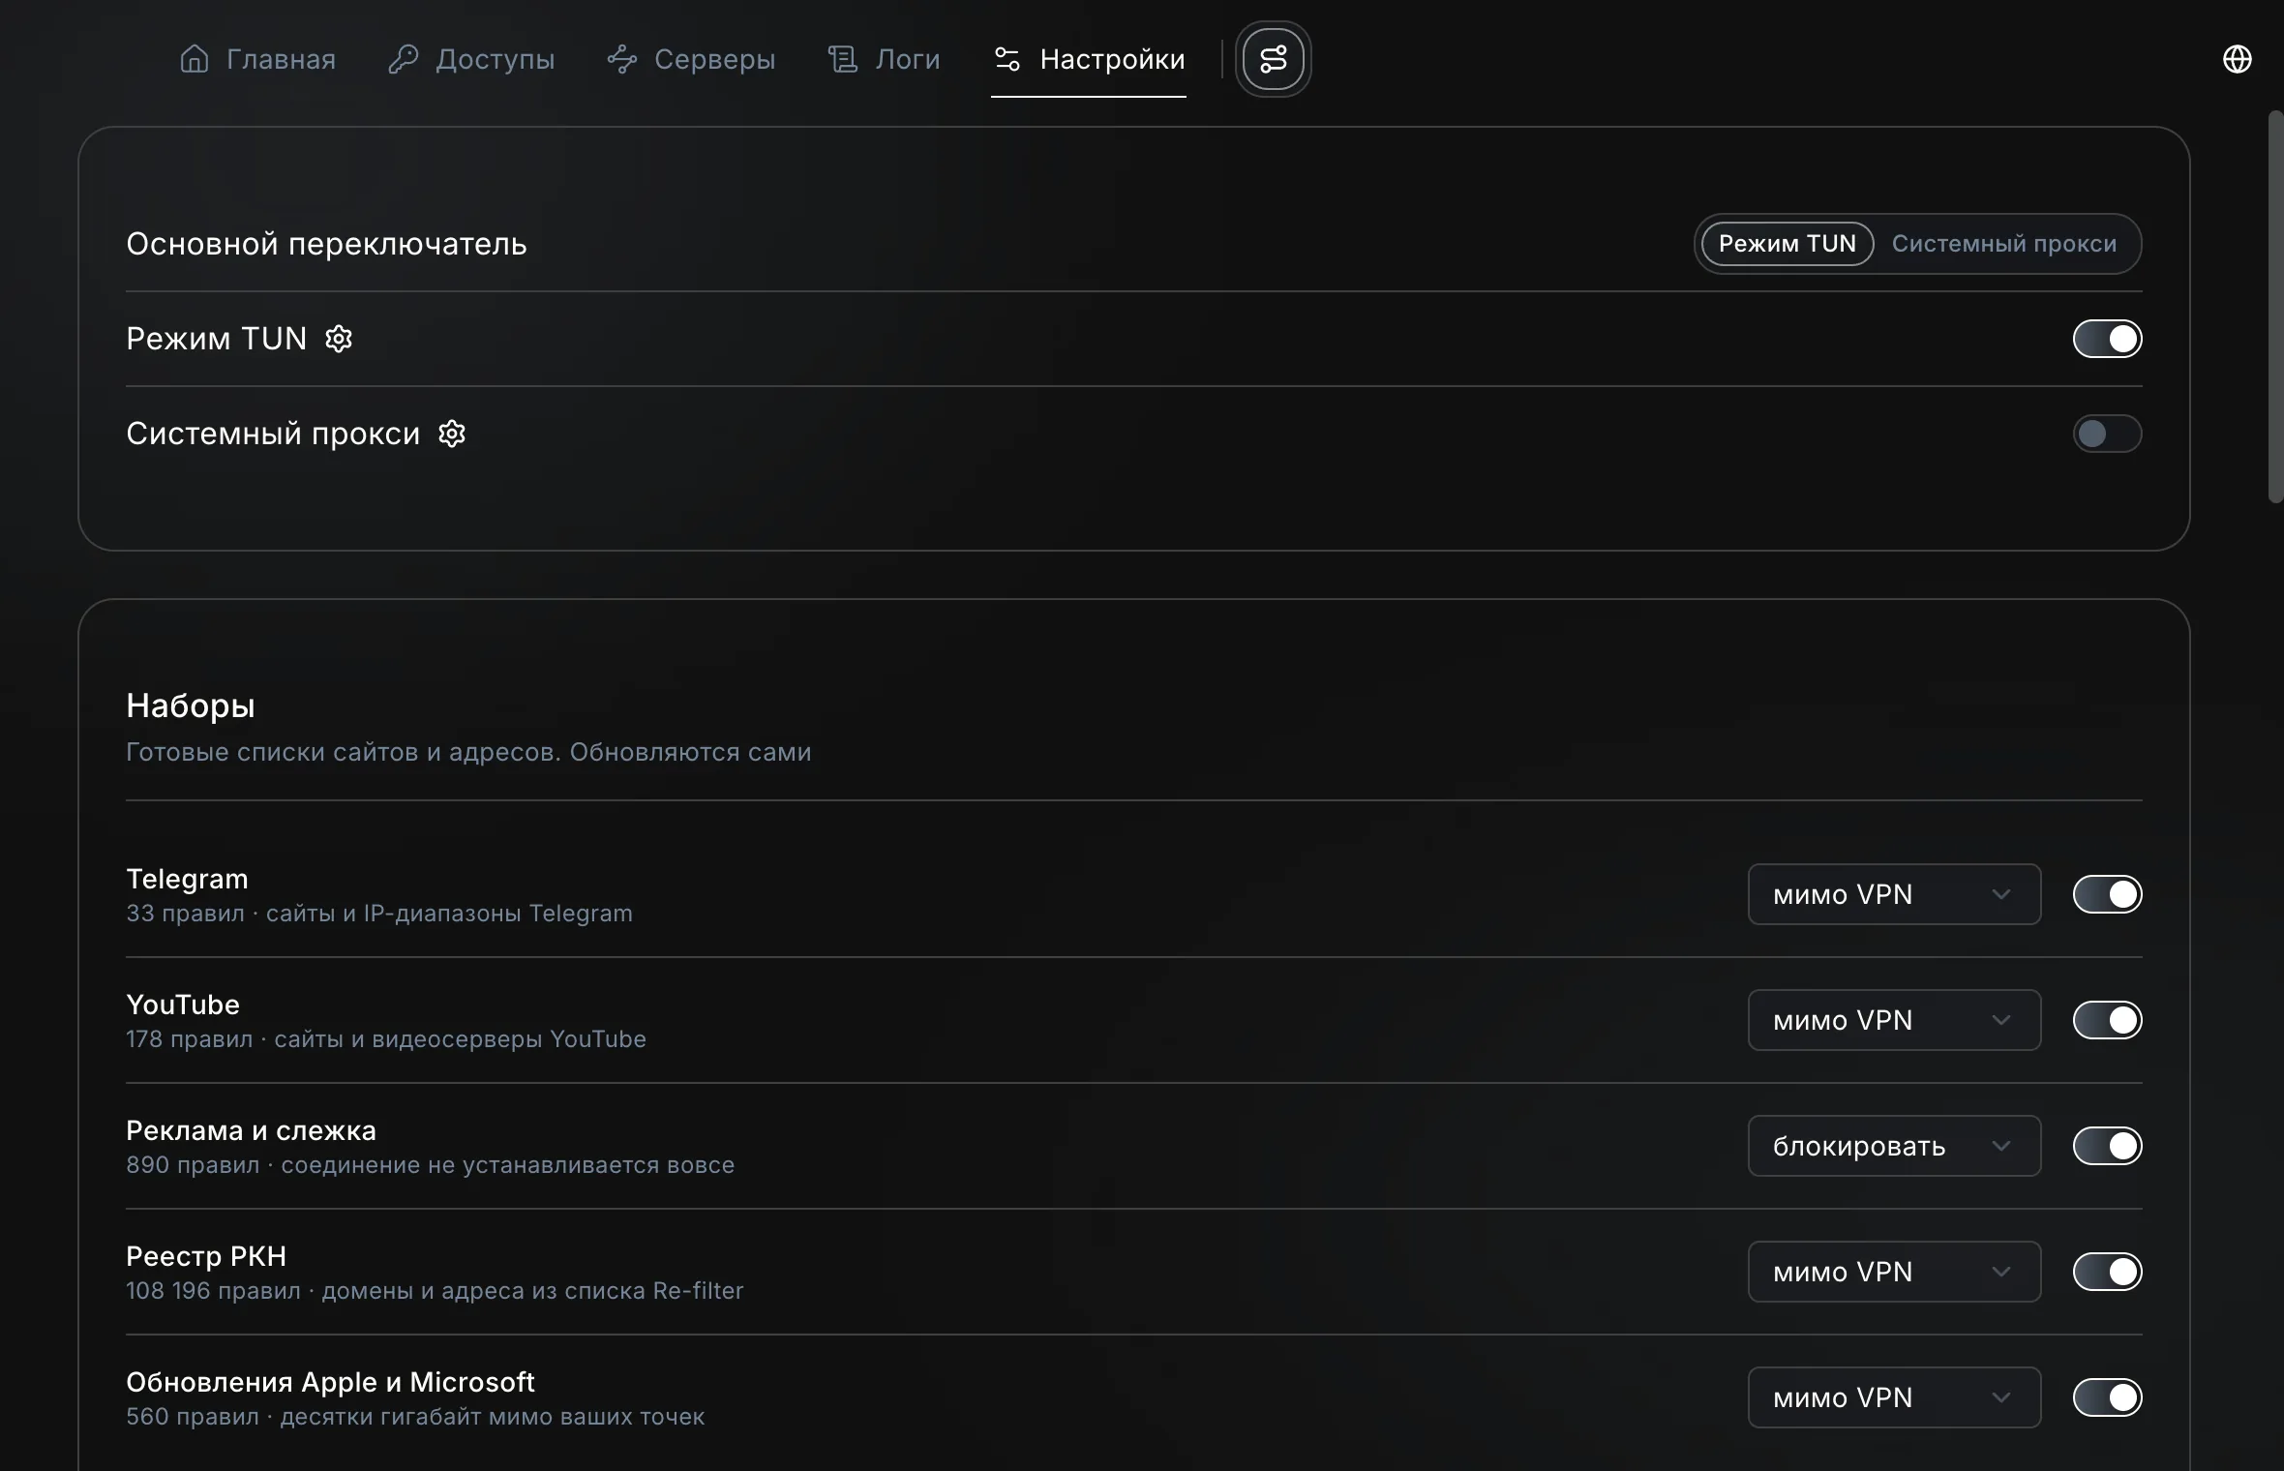Image resolution: width=2284 pixels, height=1471 pixels.
Task: Click the Наборы section heading
Action: tap(191, 705)
